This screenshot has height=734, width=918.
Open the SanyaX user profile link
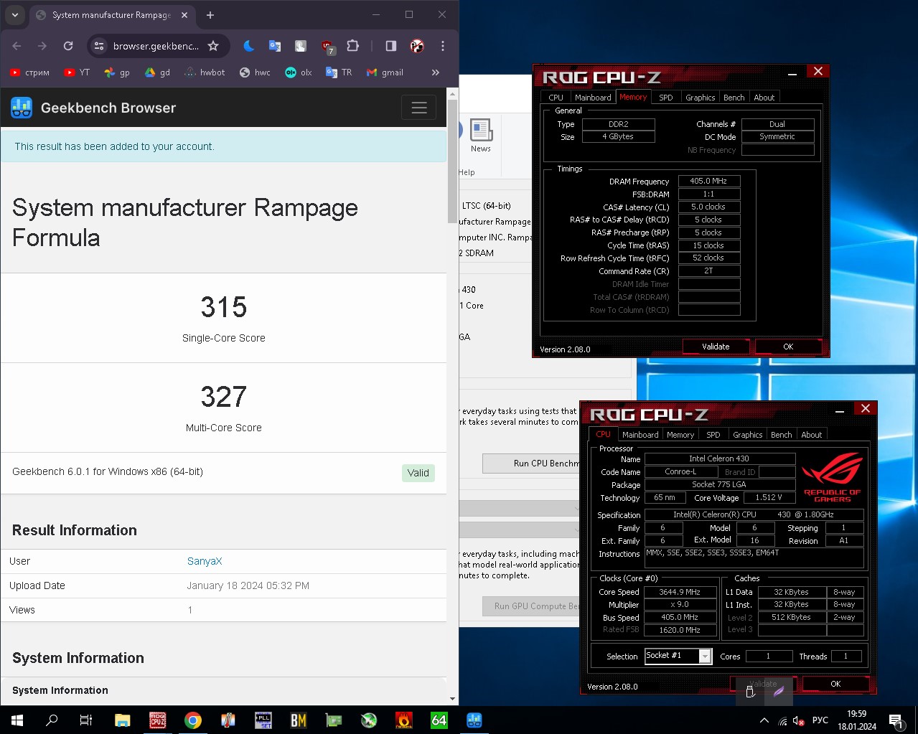[x=205, y=561]
